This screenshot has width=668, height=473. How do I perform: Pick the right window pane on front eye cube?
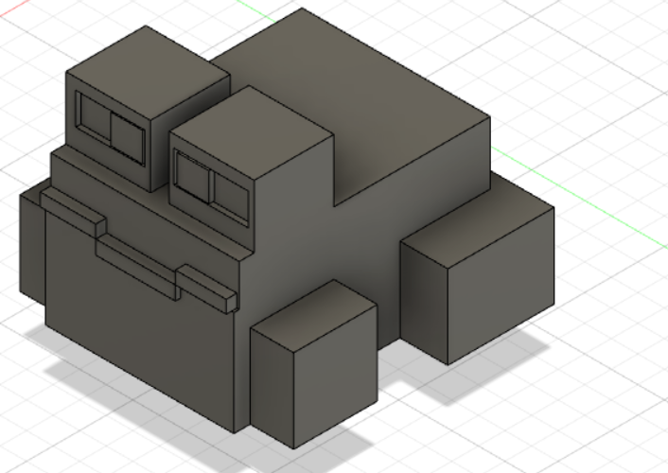click(231, 197)
